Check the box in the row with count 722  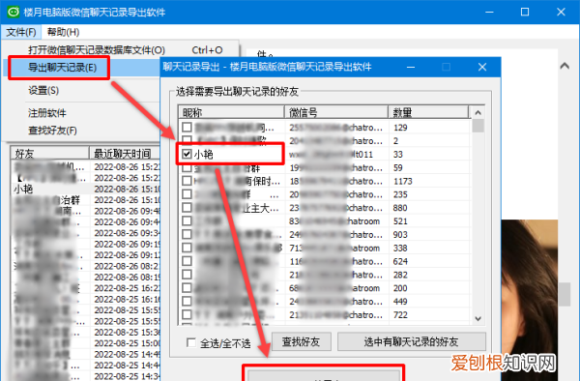[x=187, y=314]
